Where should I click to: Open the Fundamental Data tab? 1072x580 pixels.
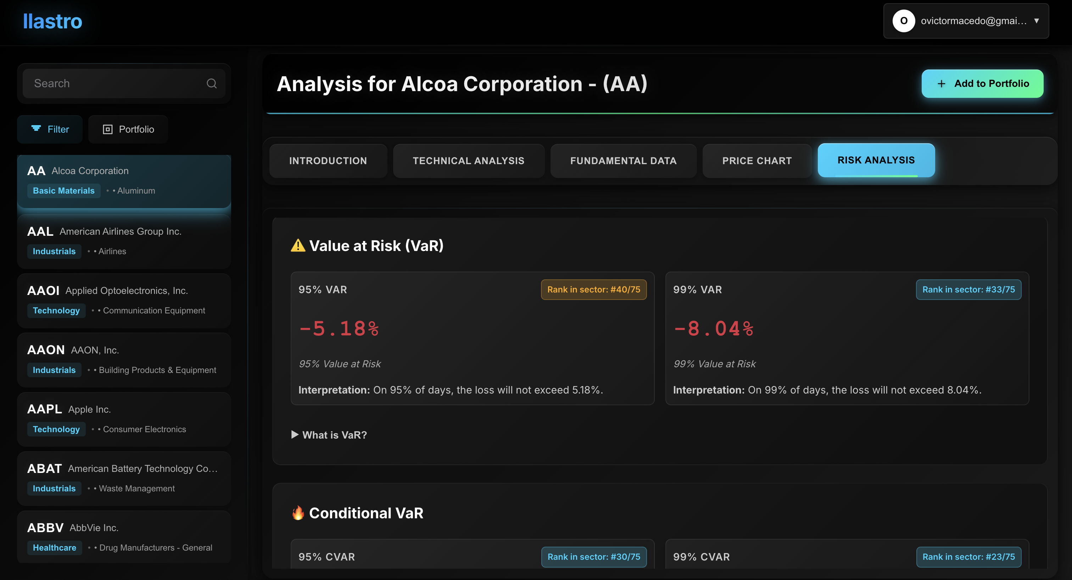click(x=623, y=161)
